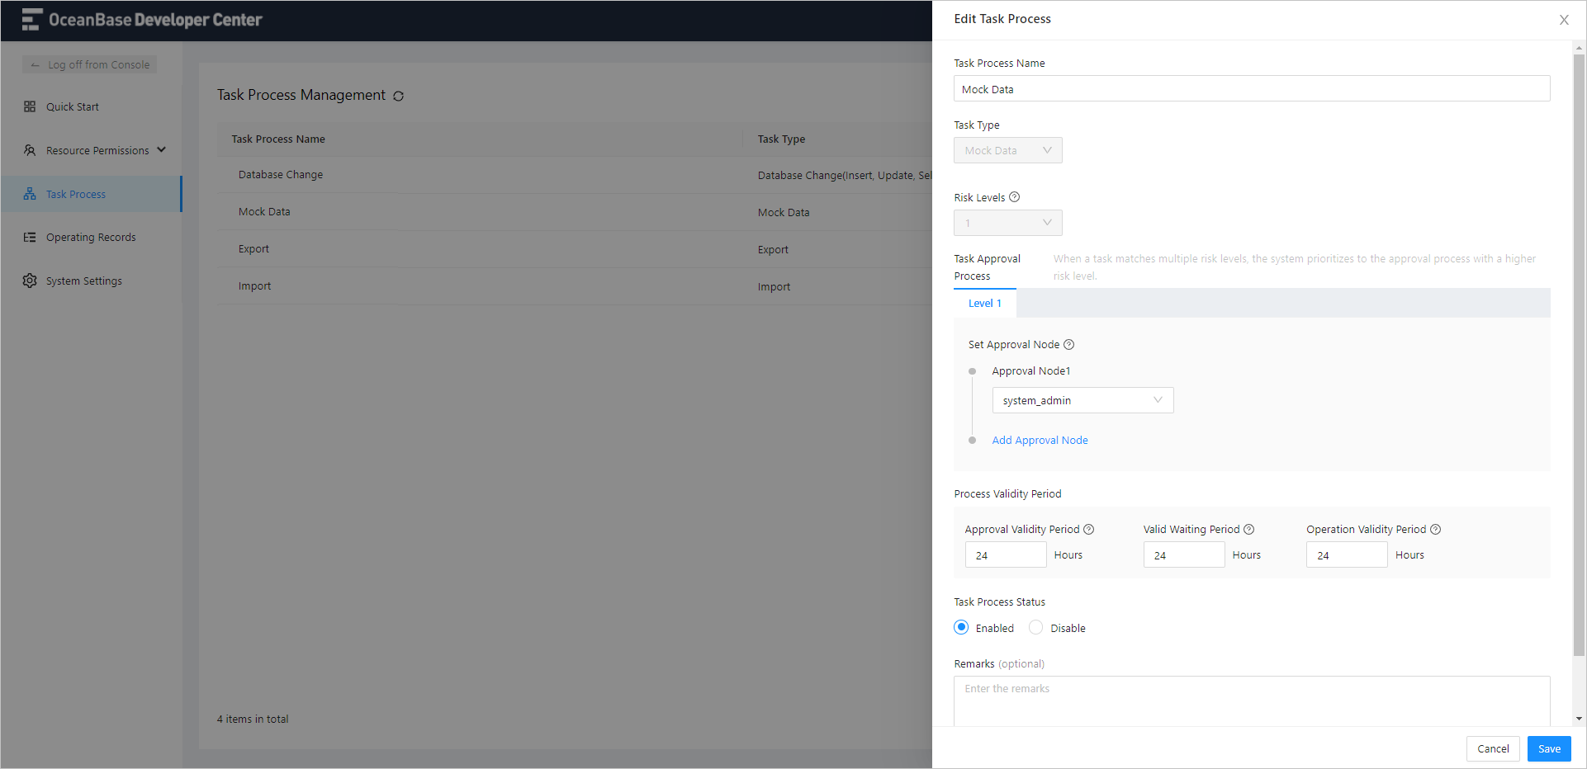The height and width of the screenshot is (769, 1587).
Task: Click the Mock Data row name
Action: pyautogui.click(x=264, y=212)
